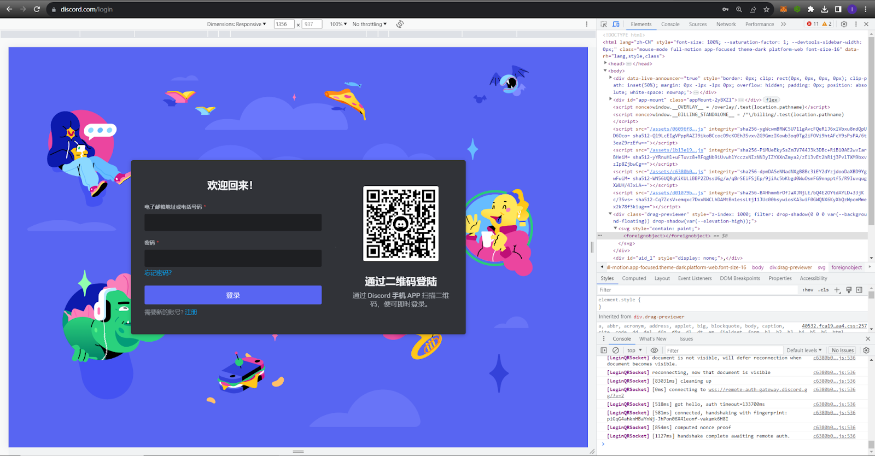Toggle the rendering emulations paintbrush icon
Image resolution: width=875 pixels, height=456 pixels.
(849, 290)
